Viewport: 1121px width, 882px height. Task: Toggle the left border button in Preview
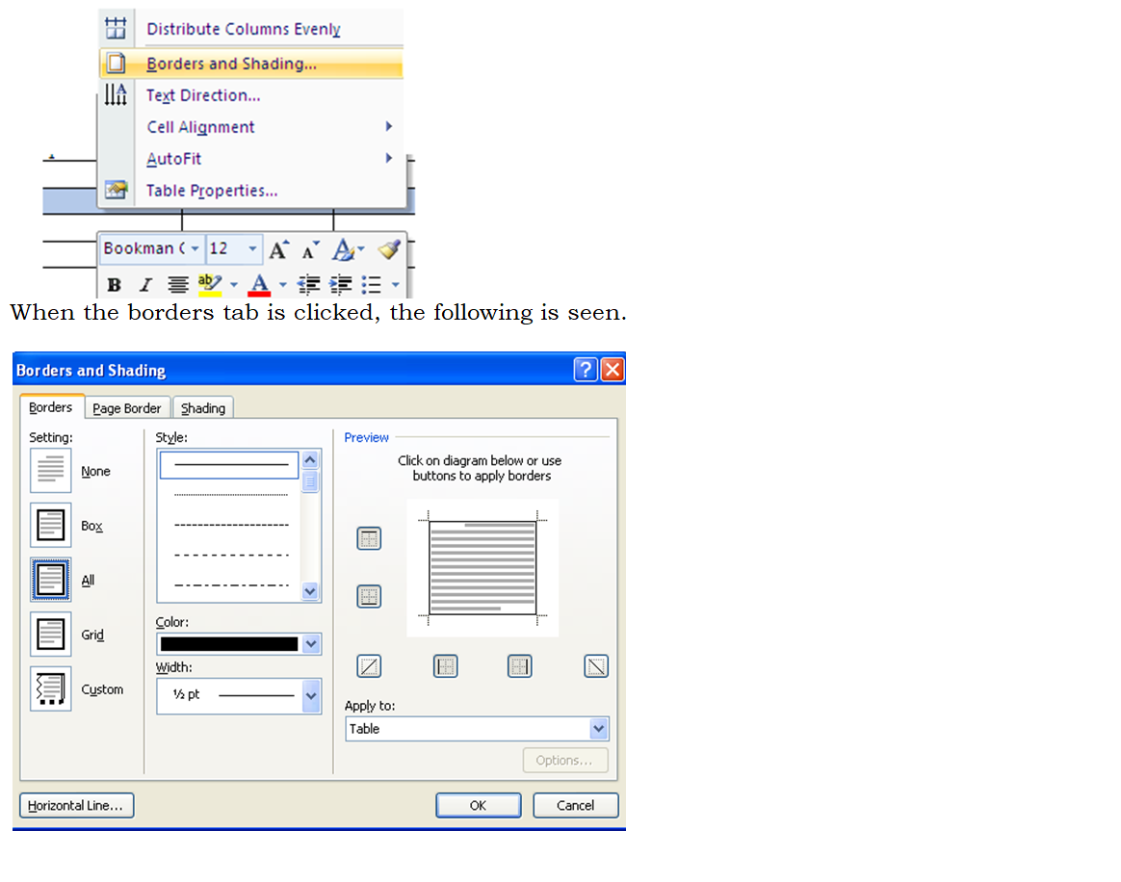(x=445, y=666)
